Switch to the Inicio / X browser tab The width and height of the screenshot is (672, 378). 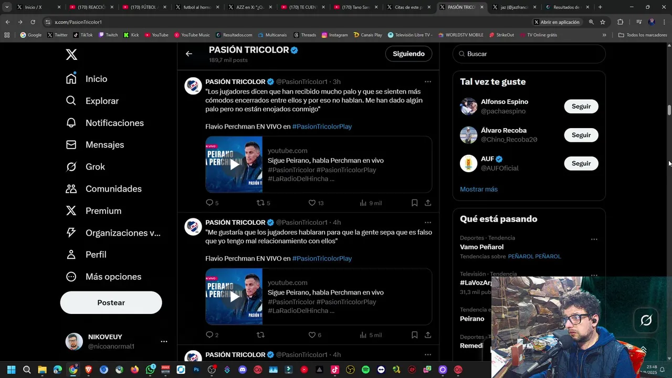click(37, 7)
